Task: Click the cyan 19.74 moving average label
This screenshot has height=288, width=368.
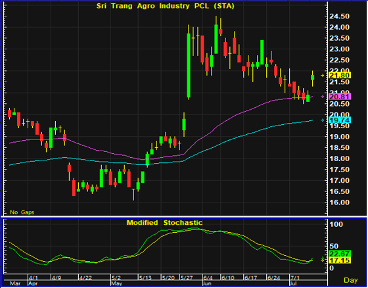Action: [340, 120]
